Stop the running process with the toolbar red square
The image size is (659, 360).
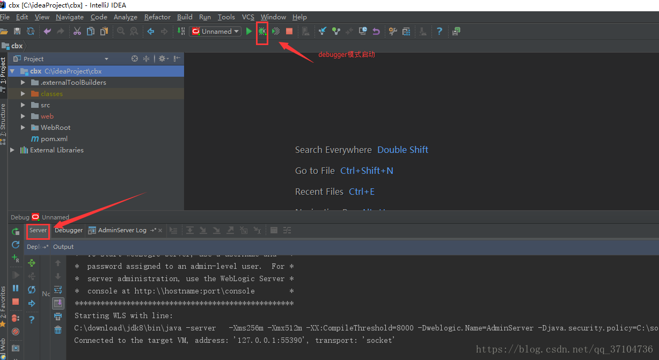click(289, 31)
